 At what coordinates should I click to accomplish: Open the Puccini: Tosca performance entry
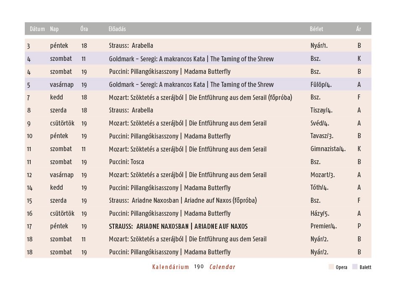[198, 162]
